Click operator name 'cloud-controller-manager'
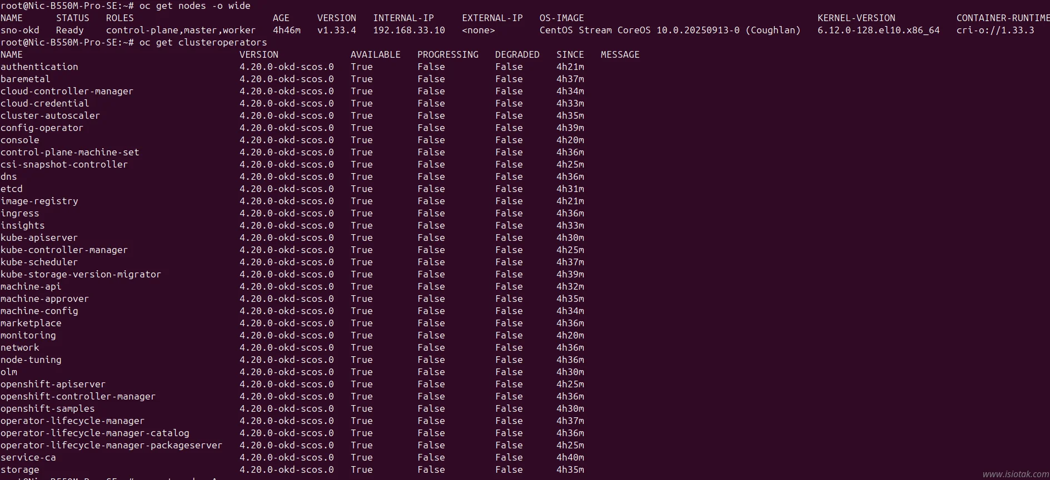Screen dimensions: 1050x480 click(x=67, y=92)
